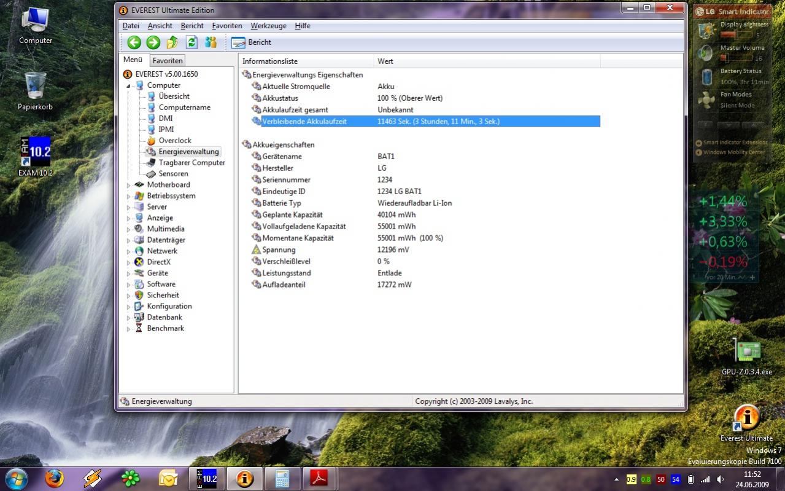
Task: Click the Up level arrow toolbar icon
Action: click(x=172, y=42)
